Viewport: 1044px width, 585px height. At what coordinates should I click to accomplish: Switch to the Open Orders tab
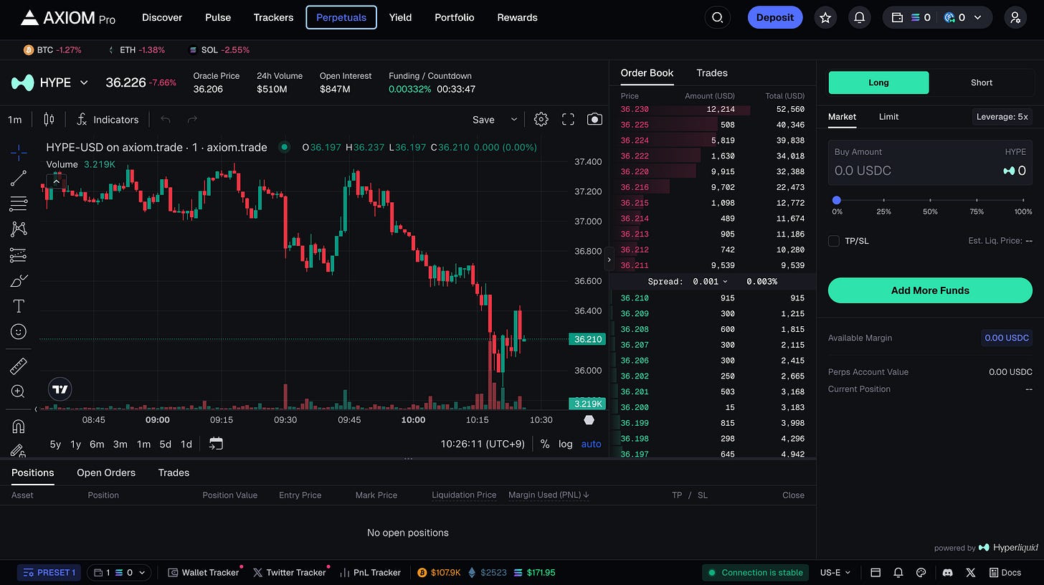106,472
